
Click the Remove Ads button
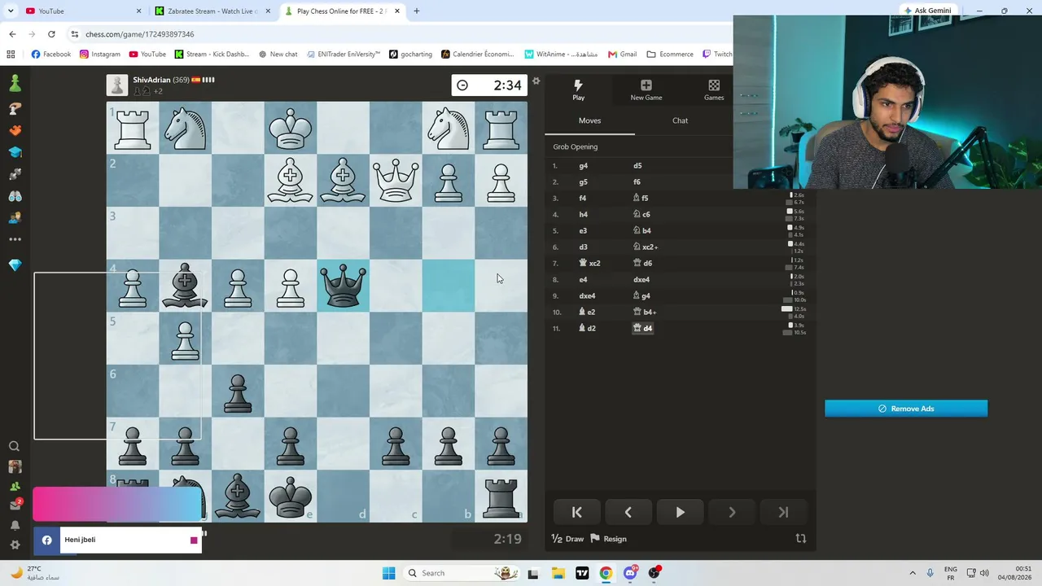tap(906, 409)
